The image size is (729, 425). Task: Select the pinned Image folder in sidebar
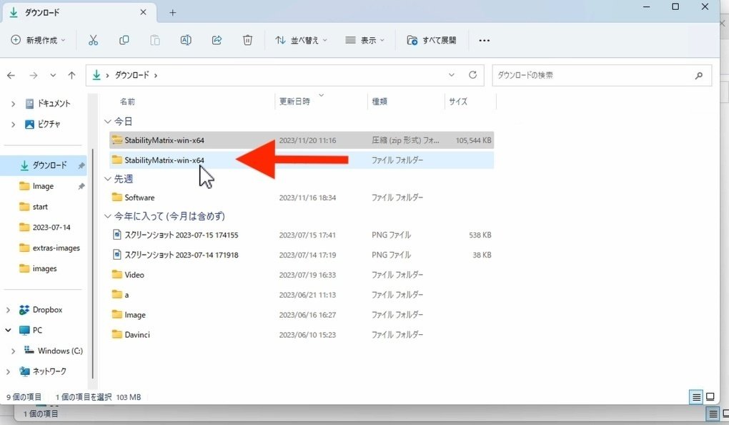36,186
